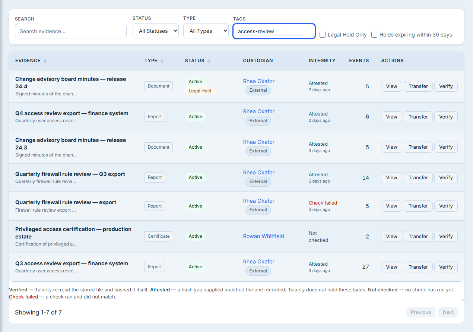Open custodian Rowan Whitfield link

pos(263,236)
